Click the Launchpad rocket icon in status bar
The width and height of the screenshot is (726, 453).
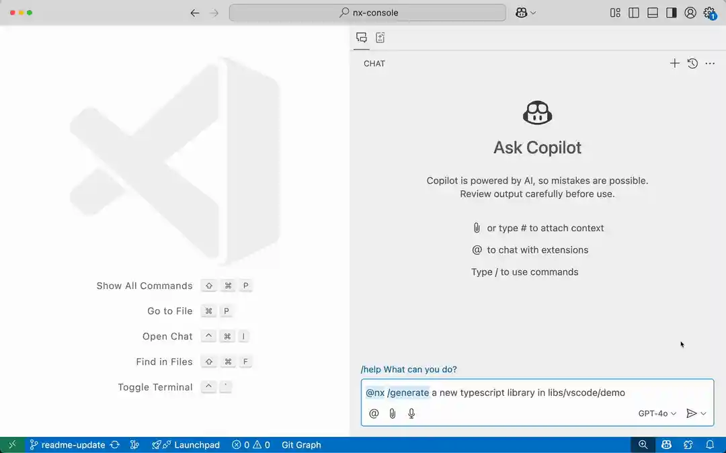(157, 444)
